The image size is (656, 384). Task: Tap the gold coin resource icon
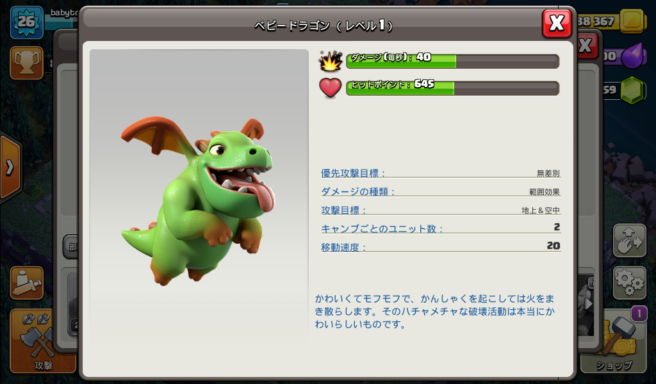point(632,20)
